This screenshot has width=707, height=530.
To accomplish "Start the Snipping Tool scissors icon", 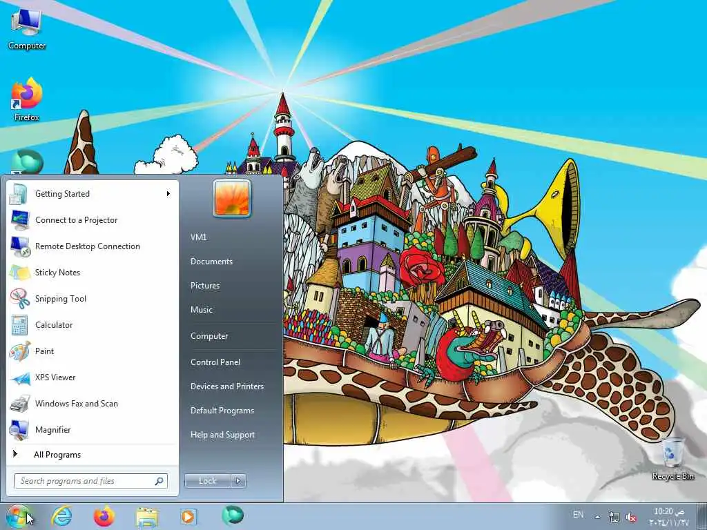I will [19, 299].
